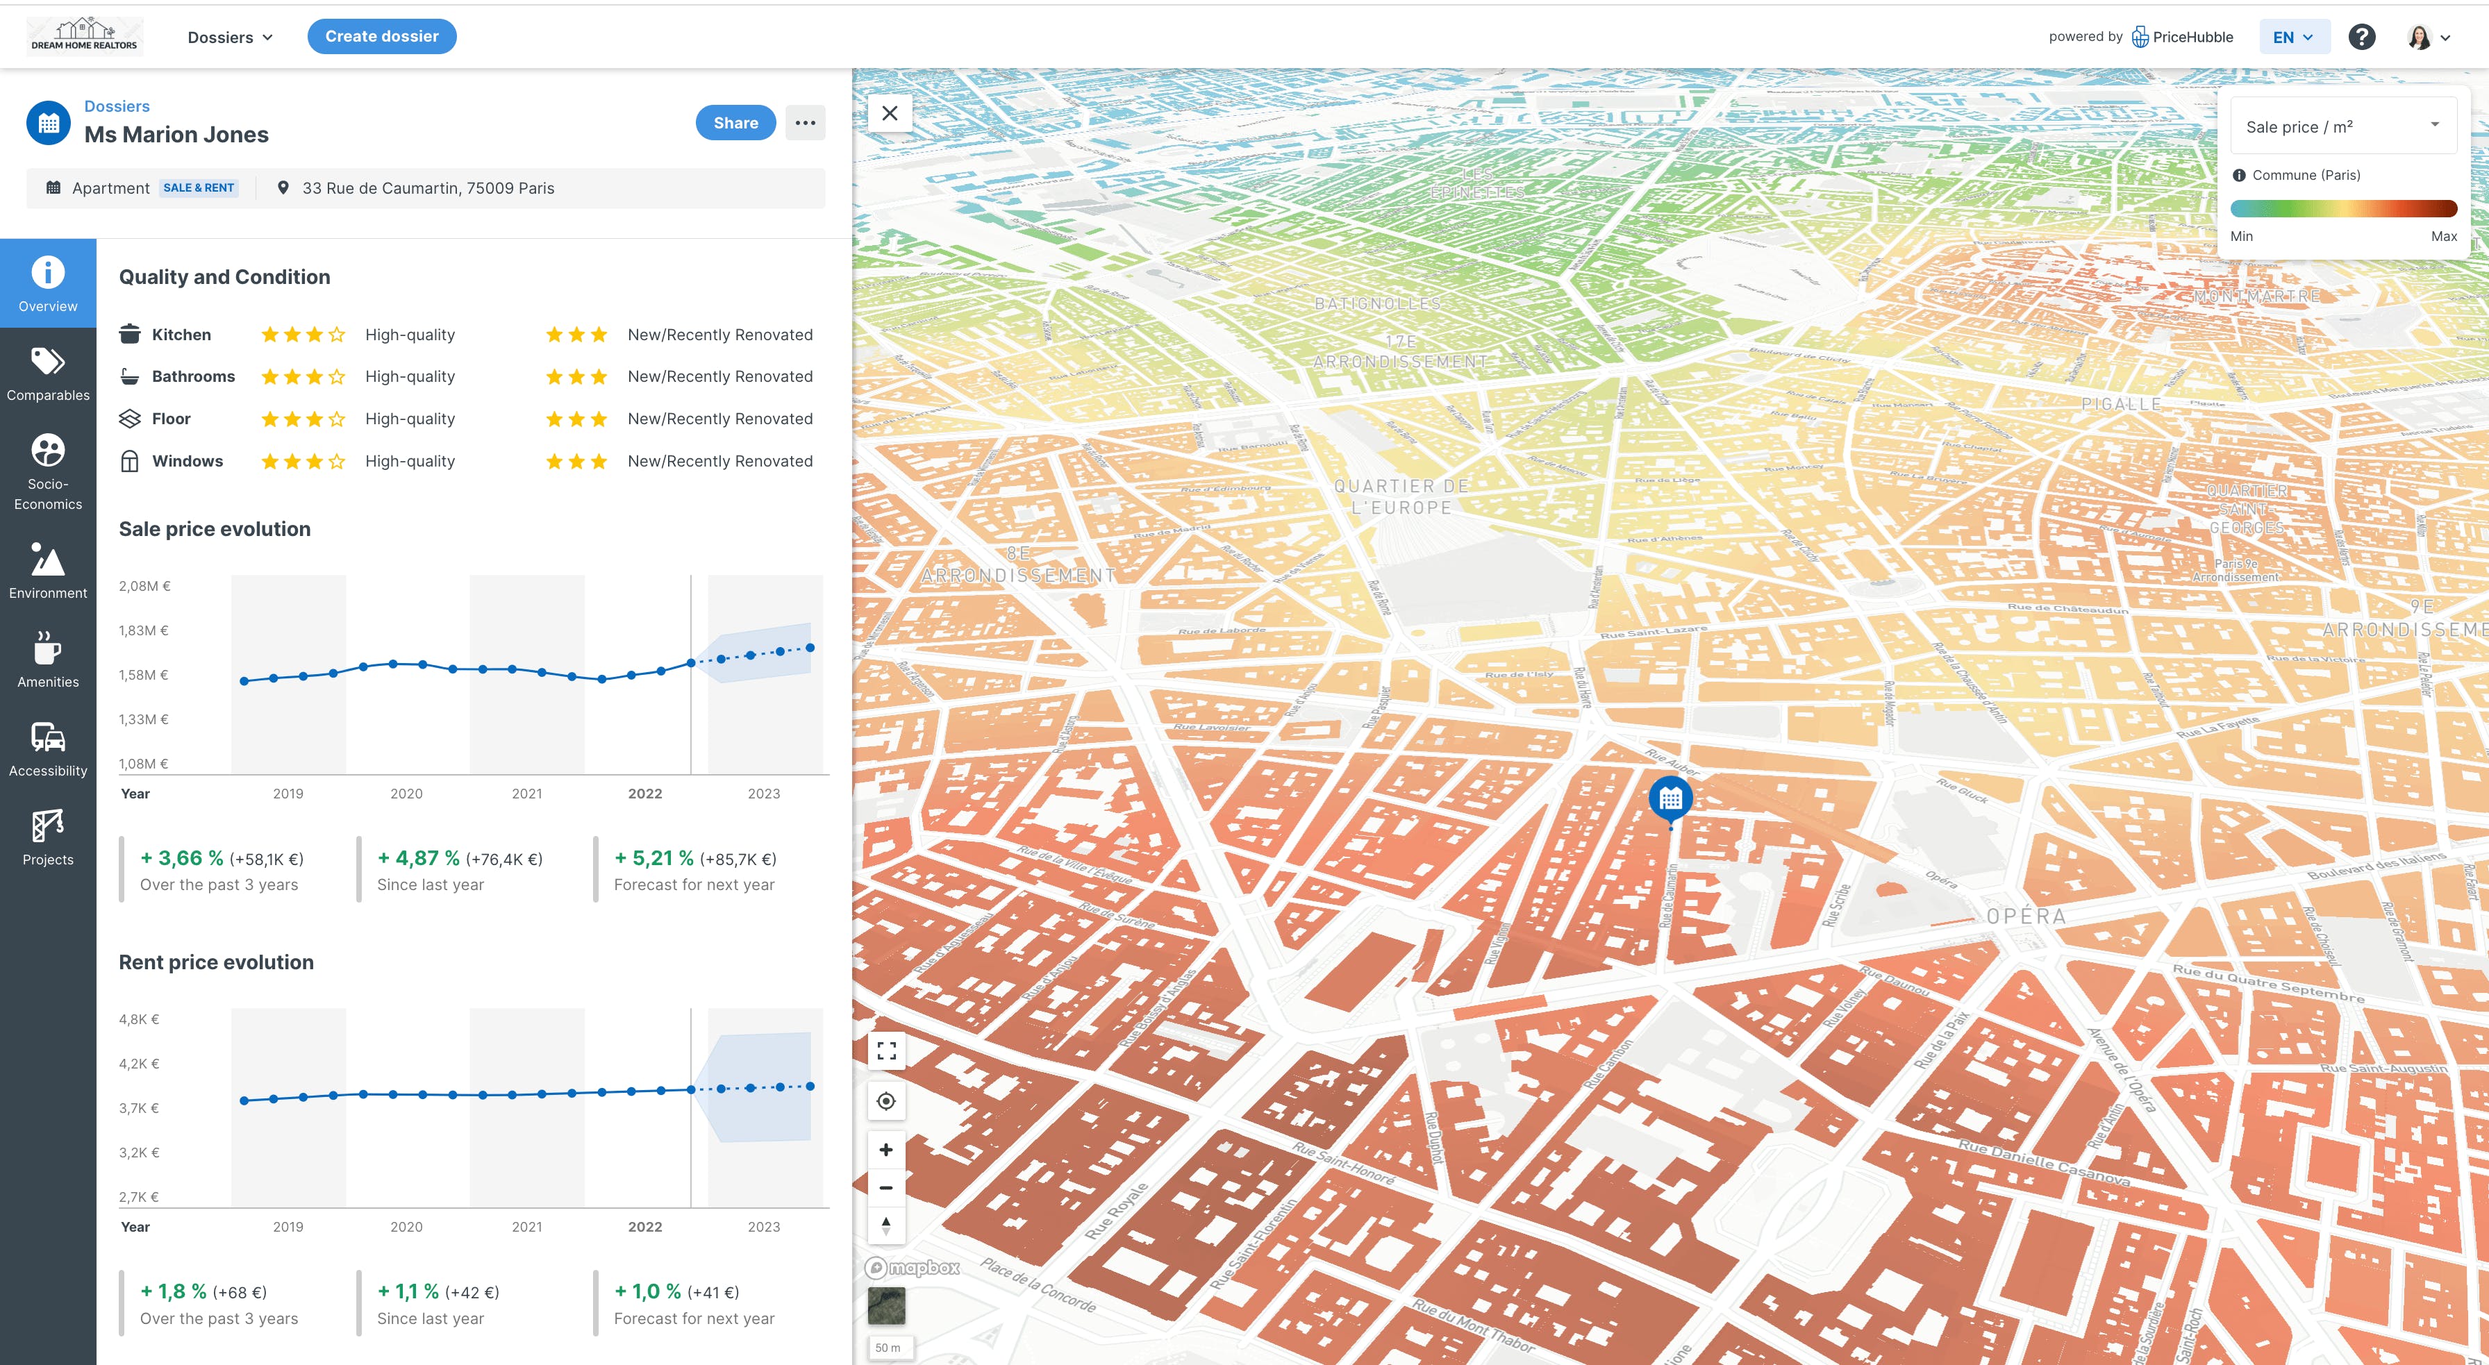Open the user profile avatar menu

(x=2428, y=37)
